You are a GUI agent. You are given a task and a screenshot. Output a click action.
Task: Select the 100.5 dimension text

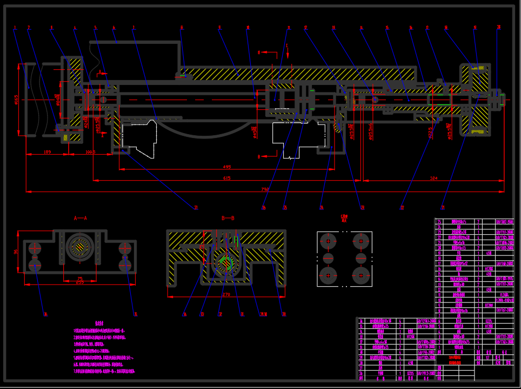pyautogui.click(x=90, y=152)
